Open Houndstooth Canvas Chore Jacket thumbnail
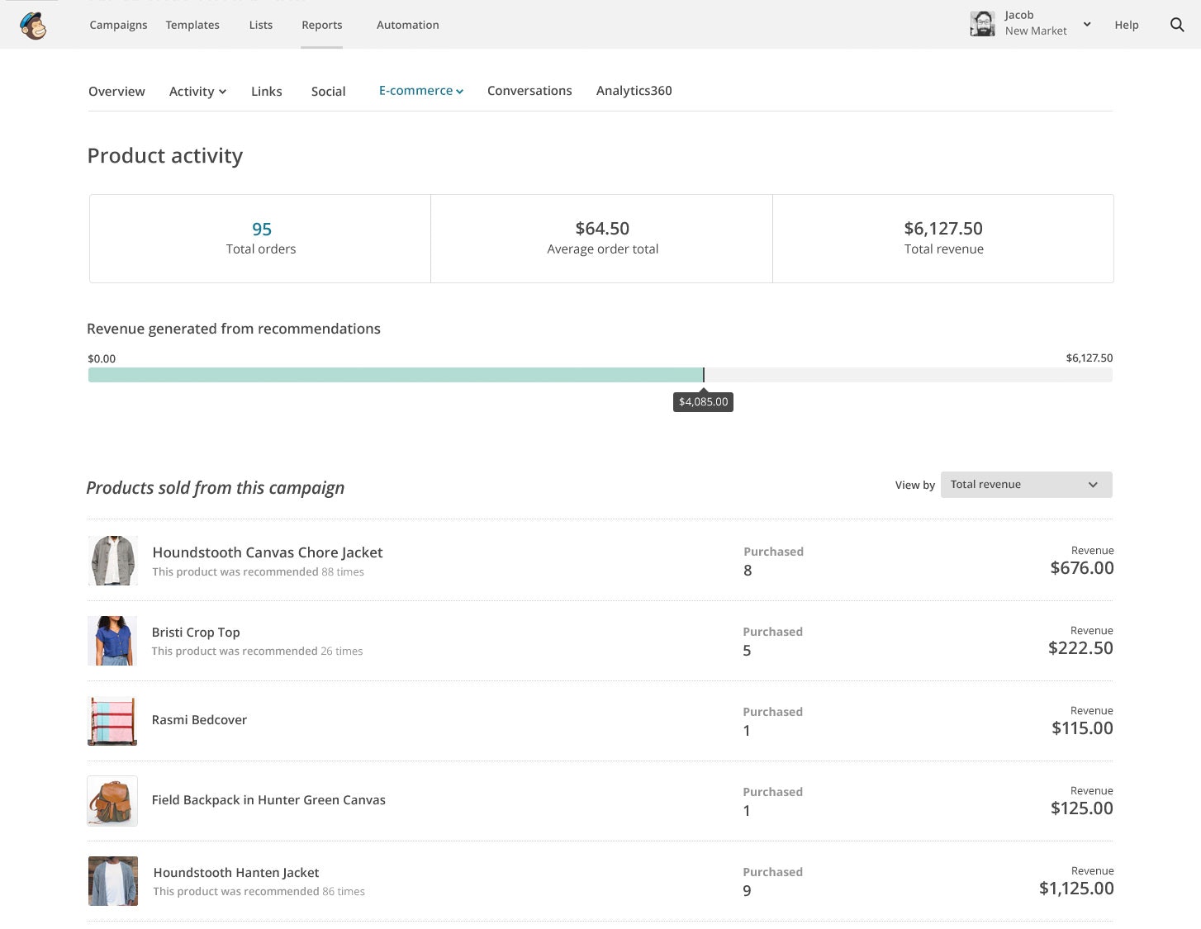The width and height of the screenshot is (1201, 929). [x=112, y=561]
